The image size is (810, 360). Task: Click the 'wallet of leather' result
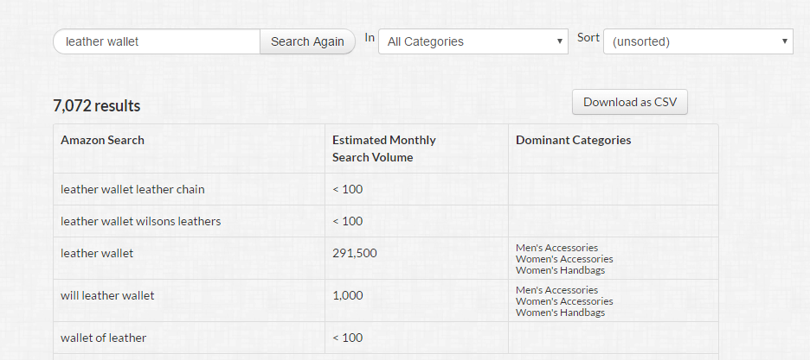click(103, 338)
